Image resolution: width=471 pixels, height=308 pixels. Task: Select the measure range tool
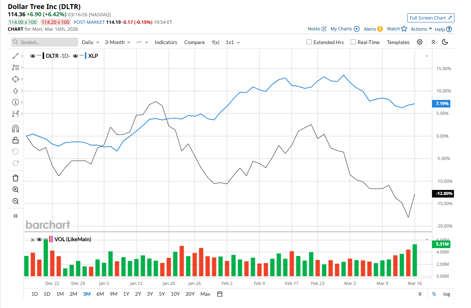[x=16, y=114]
